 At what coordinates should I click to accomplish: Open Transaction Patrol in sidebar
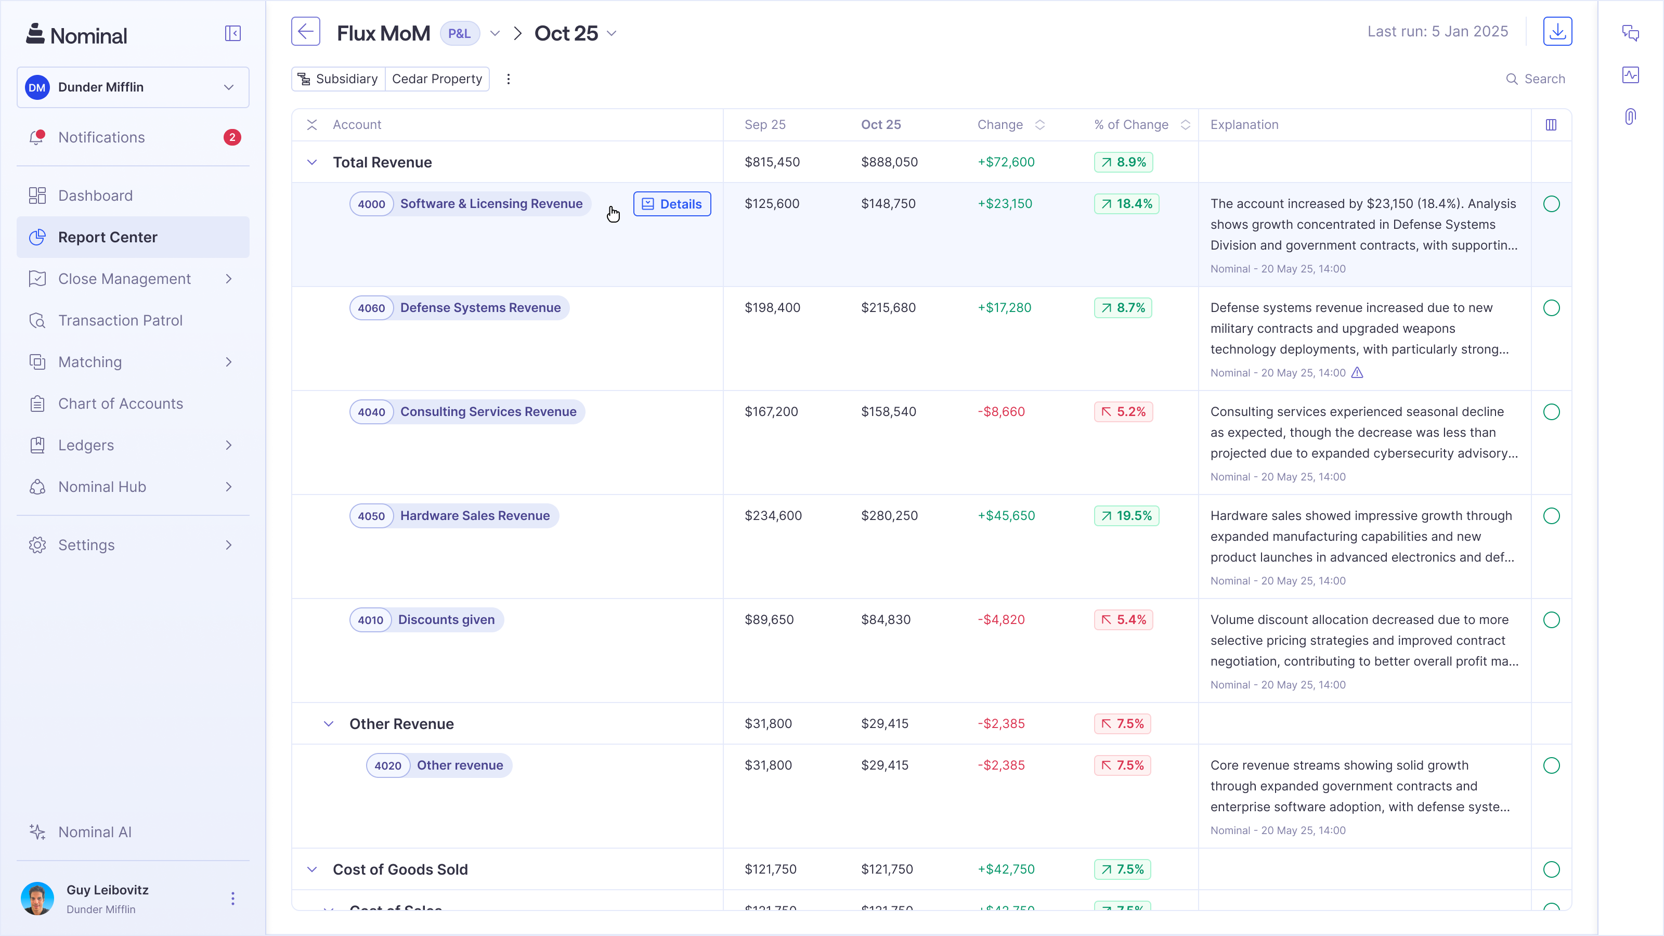tap(120, 320)
